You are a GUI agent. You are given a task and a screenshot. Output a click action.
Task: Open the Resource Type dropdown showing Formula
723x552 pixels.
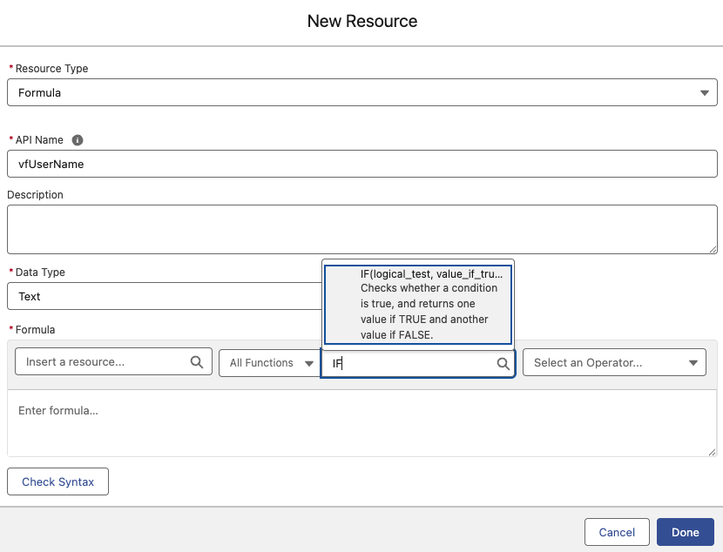361,92
